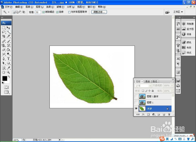Select the Path Selection tool
This screenshot has height=142, width=196.
4,63
